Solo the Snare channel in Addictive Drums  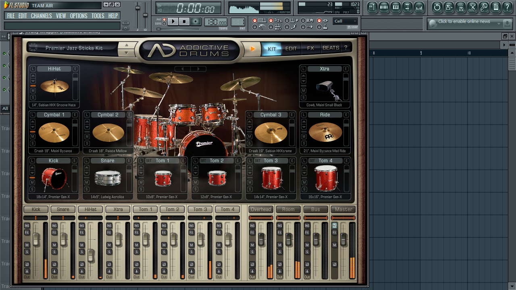tap(87, 188)
